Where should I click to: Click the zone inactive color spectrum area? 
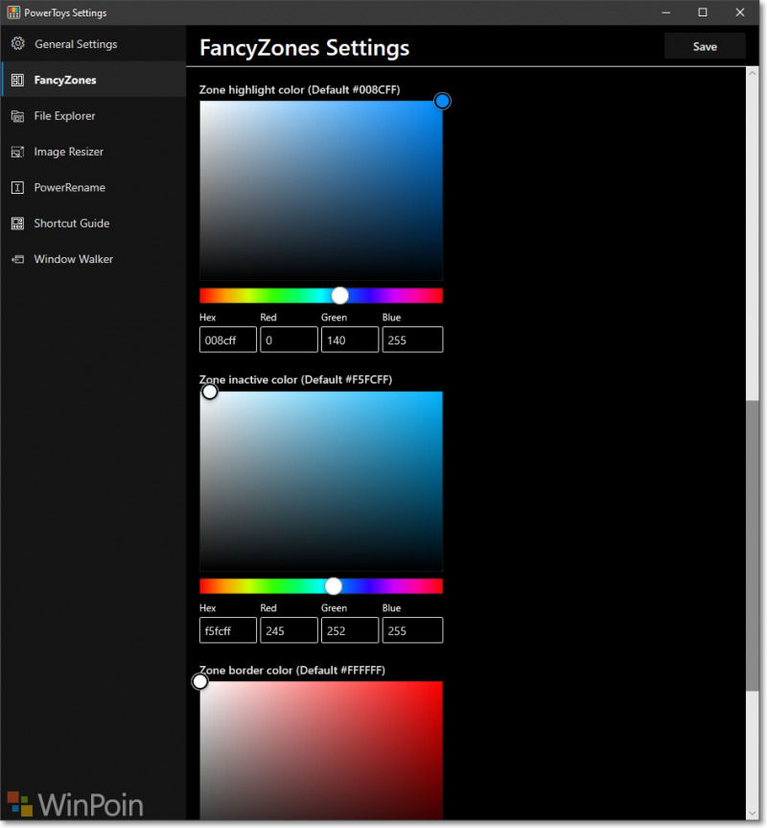(x=321, y=481)
